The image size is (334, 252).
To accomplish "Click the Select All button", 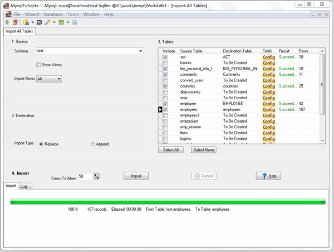I will (171, 150).
